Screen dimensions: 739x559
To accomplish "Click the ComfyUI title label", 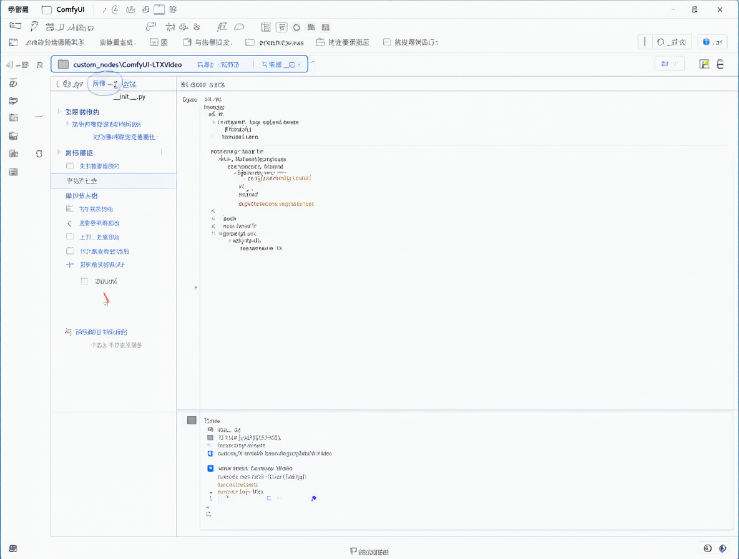I will (71, 9).
